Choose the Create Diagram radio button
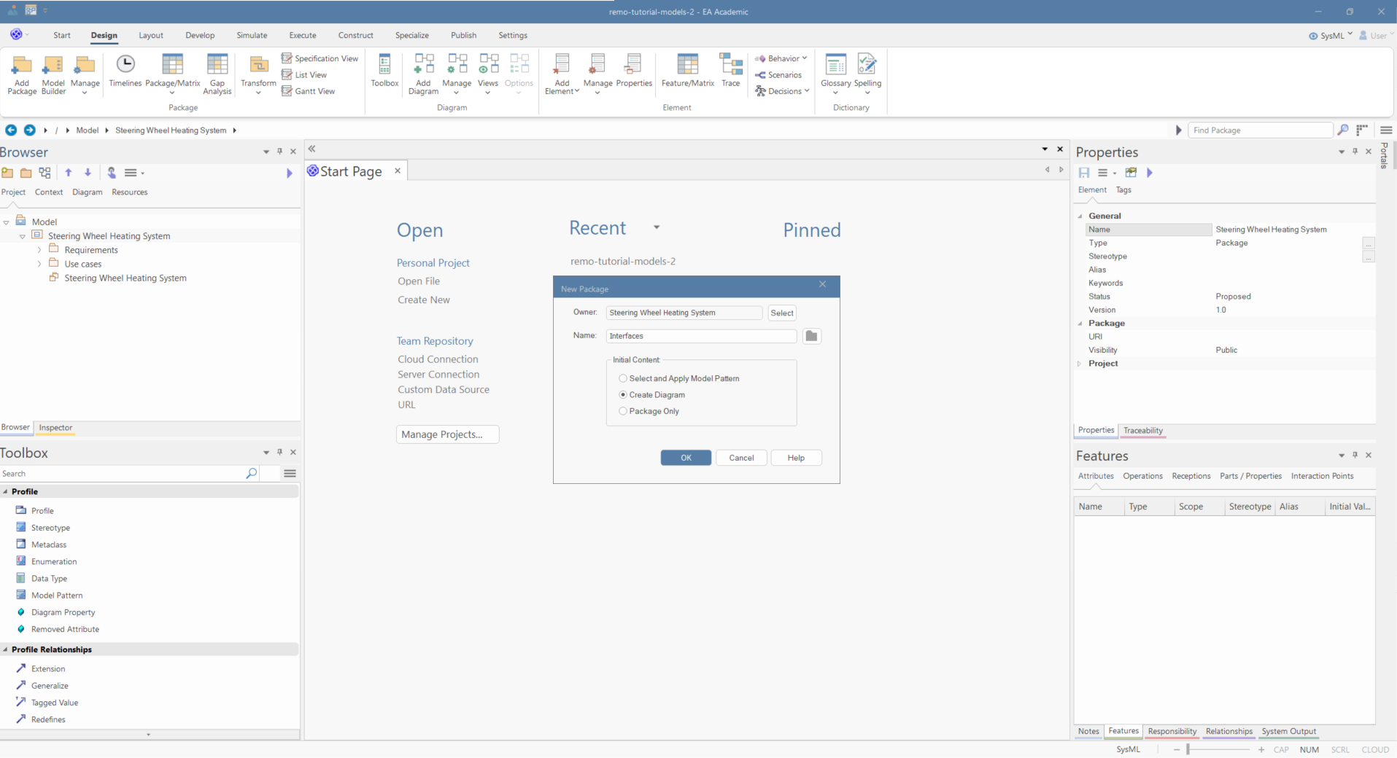This screenshot has height=758, width=1397. tap(623, 395)
